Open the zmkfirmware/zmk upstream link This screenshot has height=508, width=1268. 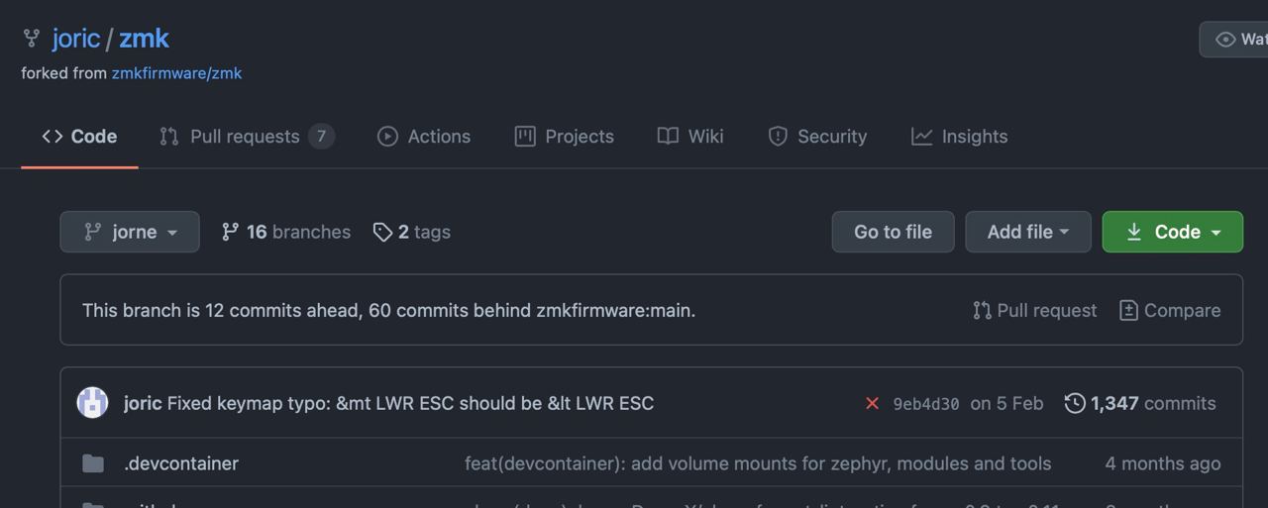[x=176, y=73]
